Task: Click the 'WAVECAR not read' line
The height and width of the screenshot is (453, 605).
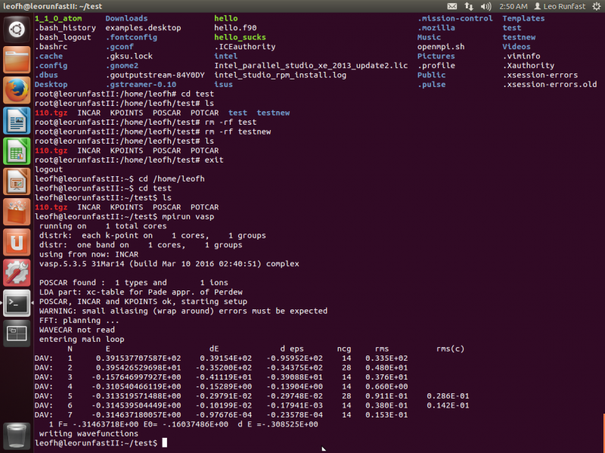Action: (77, 330)
